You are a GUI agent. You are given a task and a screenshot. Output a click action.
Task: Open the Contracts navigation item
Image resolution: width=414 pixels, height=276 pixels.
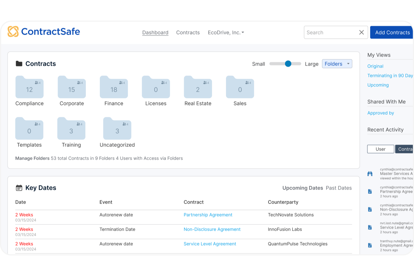(x=188, y=32)
